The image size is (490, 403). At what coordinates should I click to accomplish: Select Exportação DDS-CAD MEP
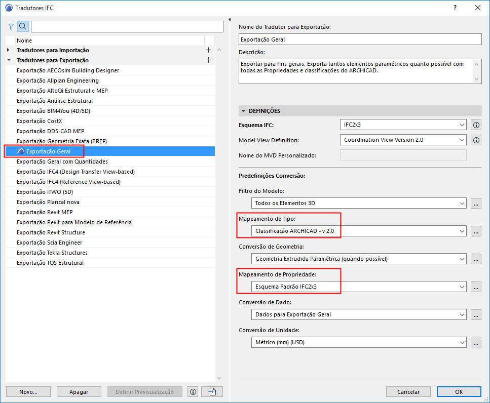click(110, 131)
